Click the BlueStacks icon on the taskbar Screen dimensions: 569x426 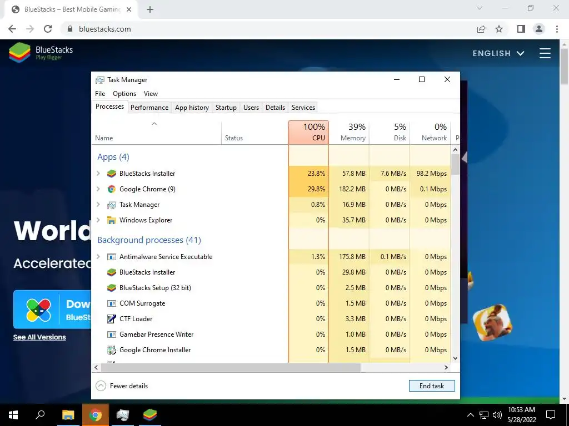150,415
